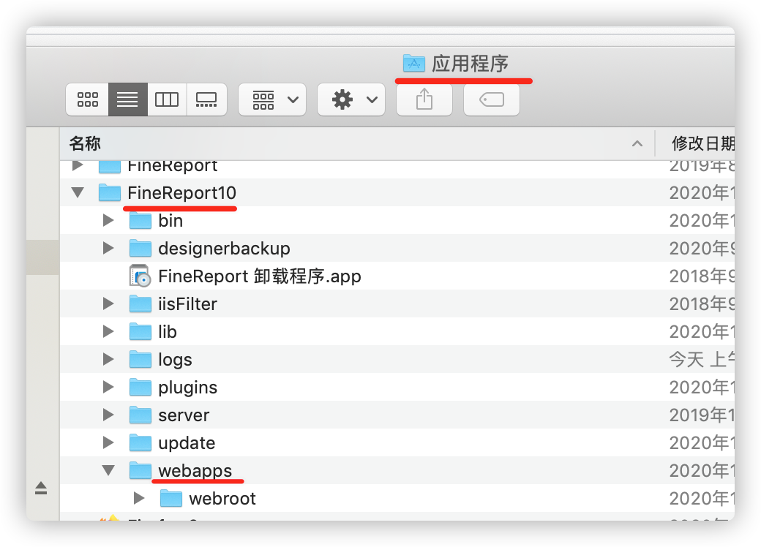Screen dimensions: 761x547
Task: Select the logs folder icon
Action: pos(140,359)
